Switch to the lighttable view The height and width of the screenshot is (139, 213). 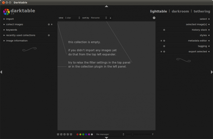[158, 11]
